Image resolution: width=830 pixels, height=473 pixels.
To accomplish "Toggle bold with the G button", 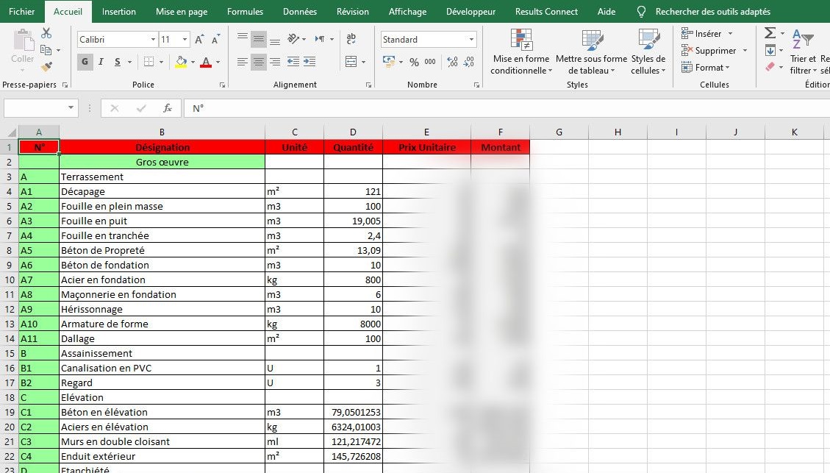I will (85, 62).
